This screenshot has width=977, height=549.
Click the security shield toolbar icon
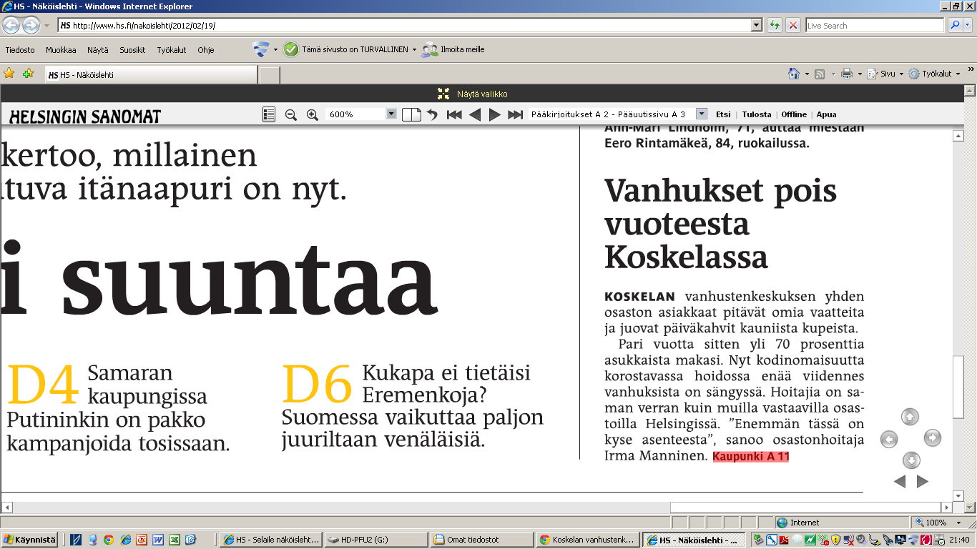tap(261, 49)
